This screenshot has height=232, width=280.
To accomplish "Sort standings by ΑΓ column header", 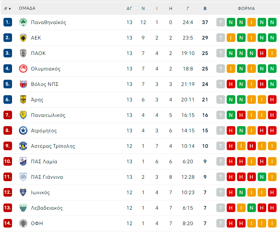I will click(129, 8).
